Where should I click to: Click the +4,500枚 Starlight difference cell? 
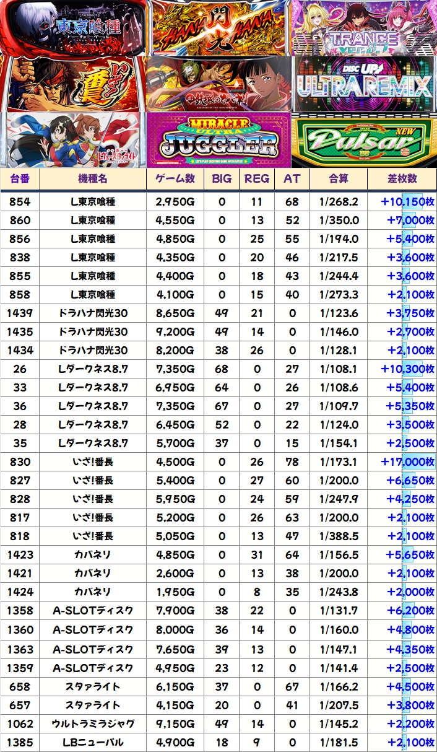[x=402, y=686]
